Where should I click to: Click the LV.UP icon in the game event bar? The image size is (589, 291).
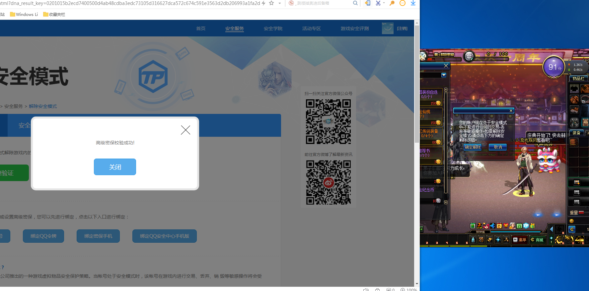(x=479, y=226)
